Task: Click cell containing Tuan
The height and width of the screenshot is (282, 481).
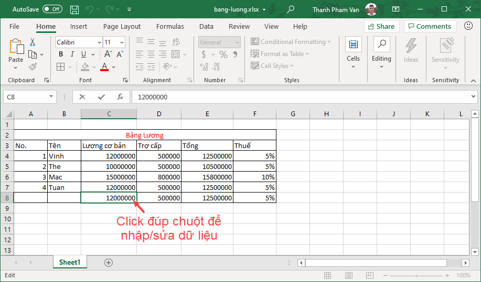Action: click(x=64, y=187)
